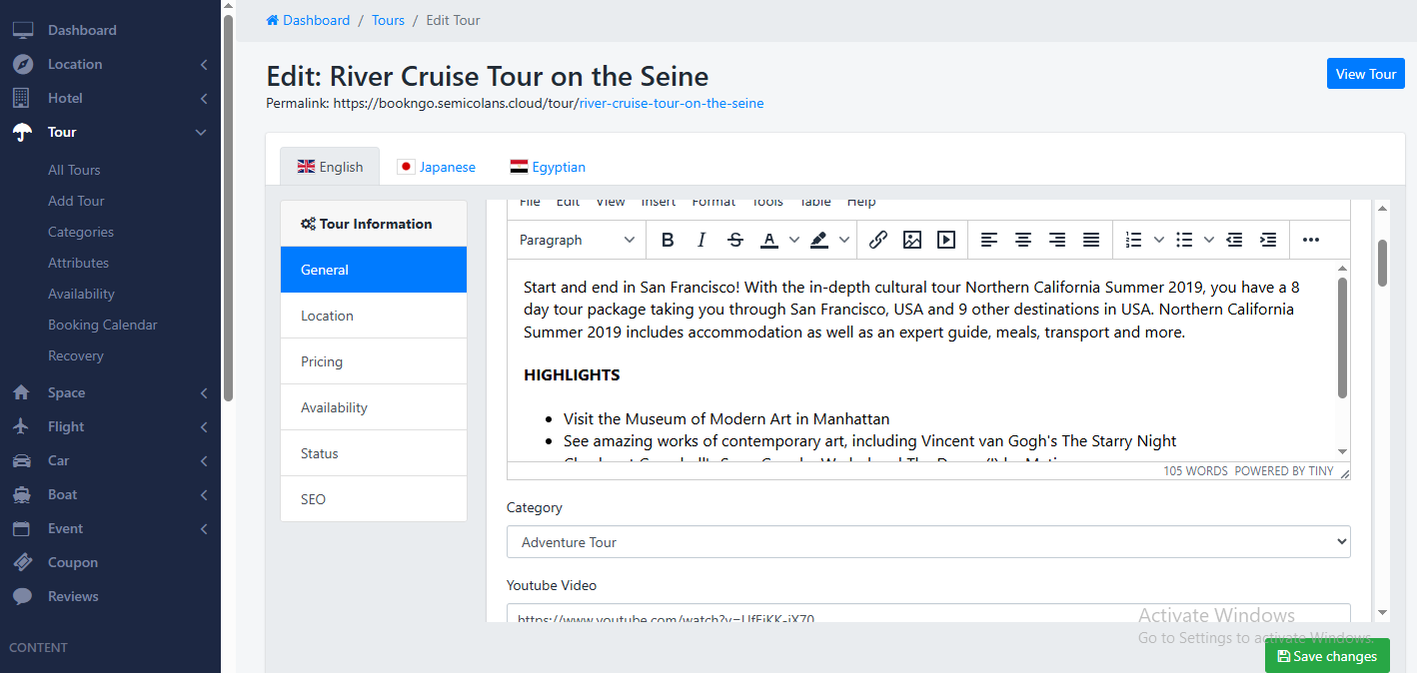Apply italic formatting in the editor

pyautogui.click(x=702, y=240)
